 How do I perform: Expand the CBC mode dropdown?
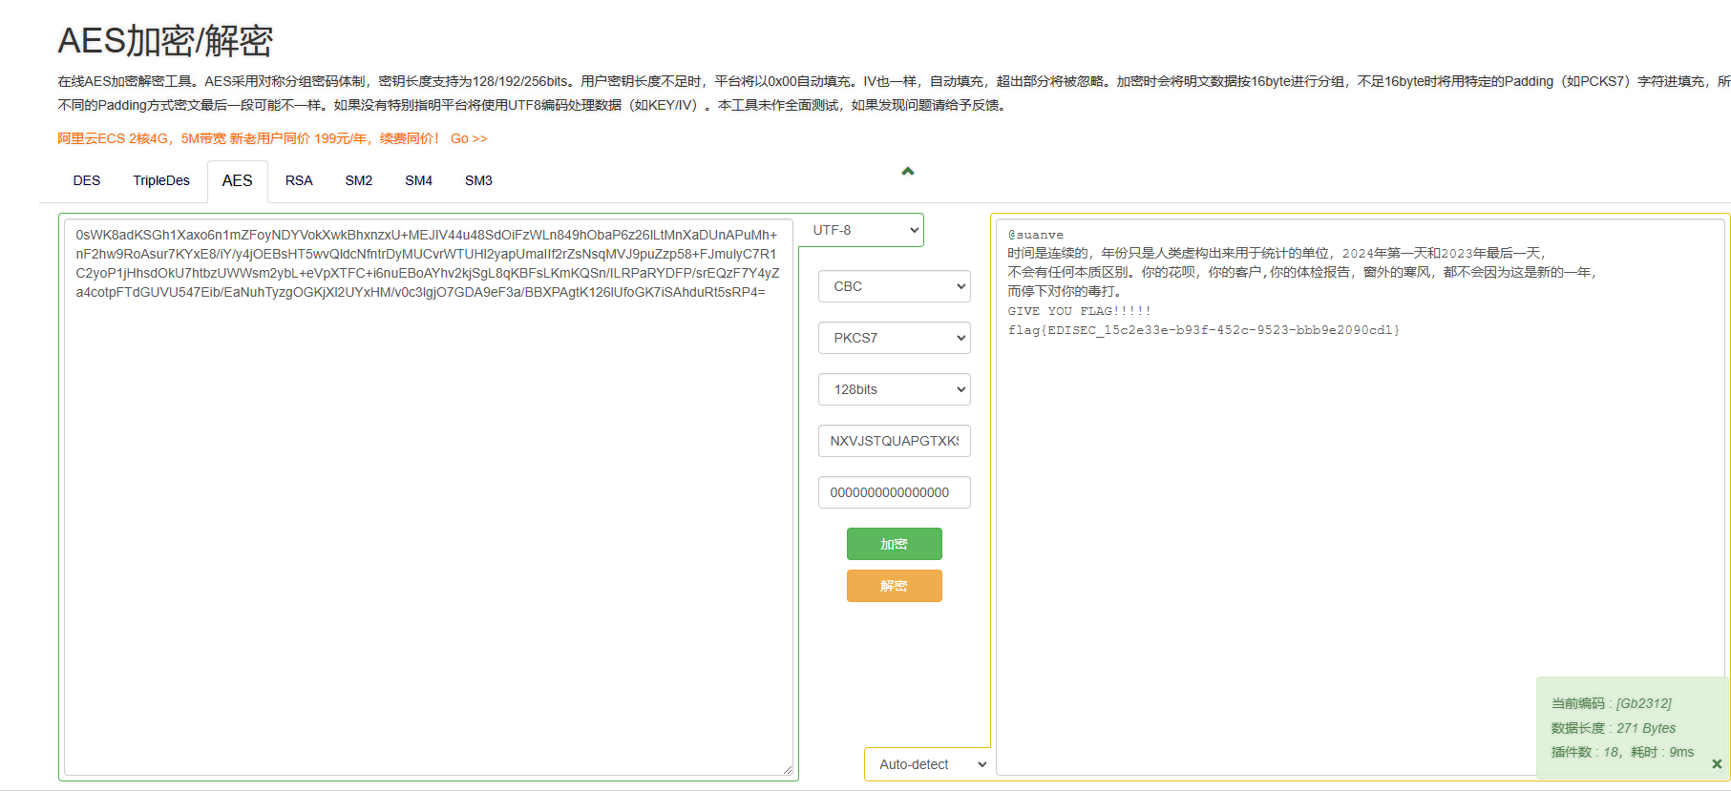pyautogui.click(x=894, y=286)
